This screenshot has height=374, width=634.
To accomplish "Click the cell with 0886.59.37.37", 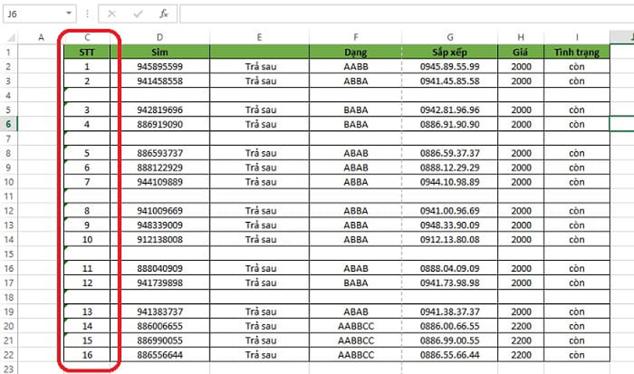I will point(450,153).
